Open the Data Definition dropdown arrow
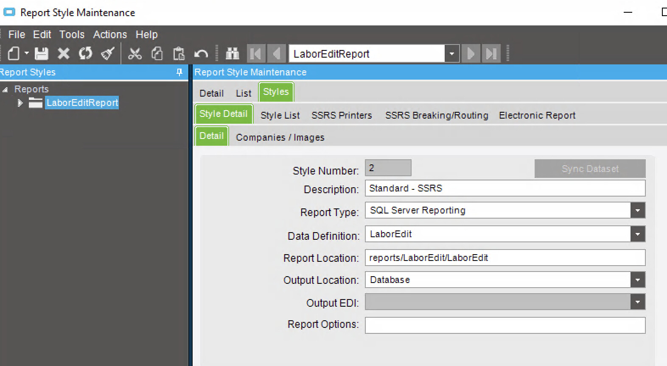 point(637,234)
